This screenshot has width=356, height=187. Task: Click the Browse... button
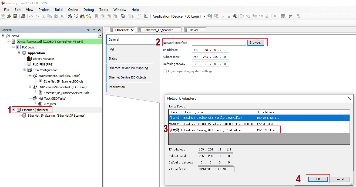(256, 43)
